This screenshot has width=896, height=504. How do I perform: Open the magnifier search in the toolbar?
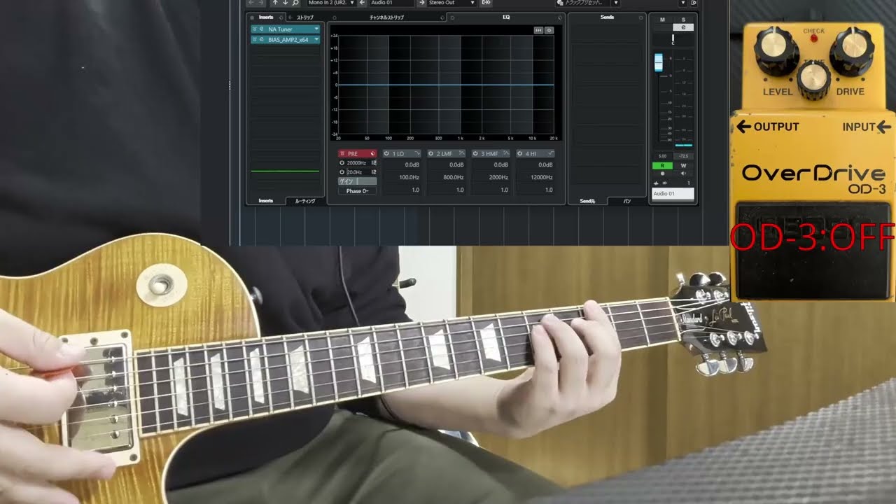[x=294, y=4]
